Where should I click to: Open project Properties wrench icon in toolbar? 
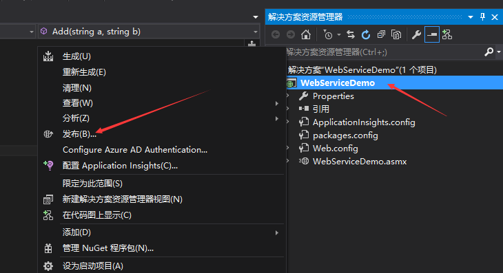click(x=416, y=34)
